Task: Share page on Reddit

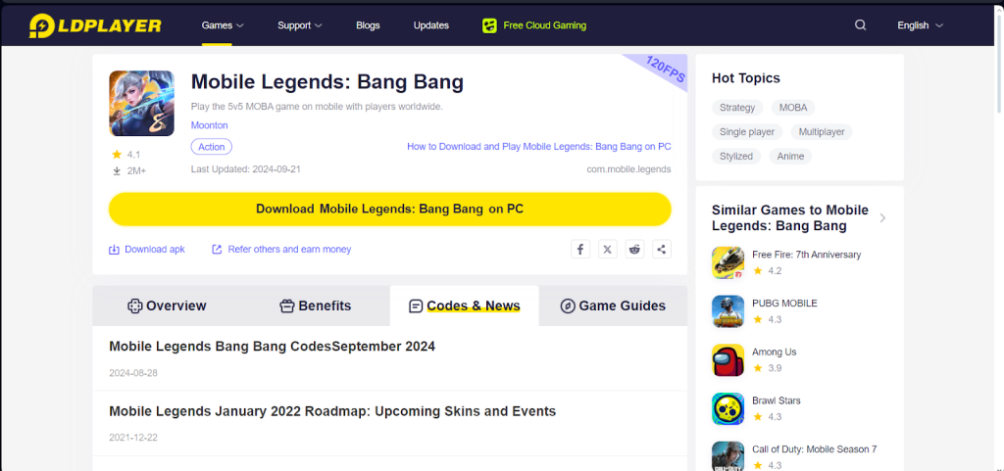Action: (634, 250)
